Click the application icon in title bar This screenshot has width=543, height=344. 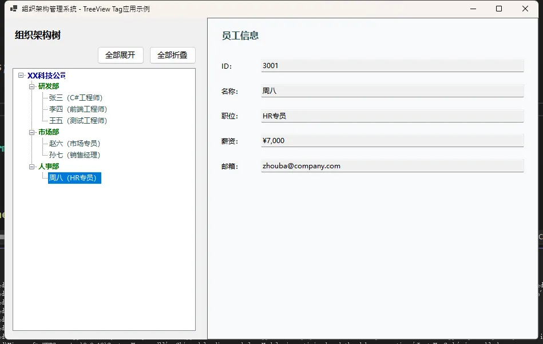14,9
